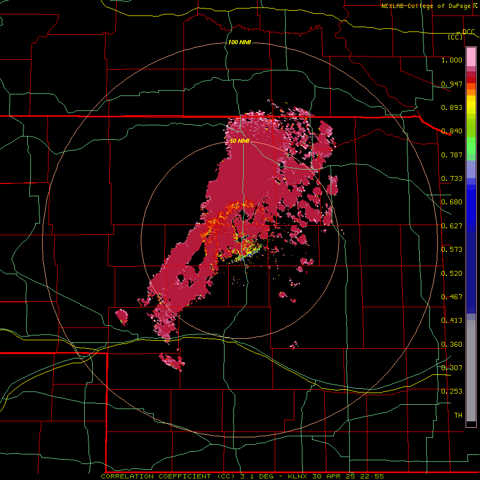Click the KLNX radar site identifier
This screenshot has height=480, width=480.
click(298, 476)
